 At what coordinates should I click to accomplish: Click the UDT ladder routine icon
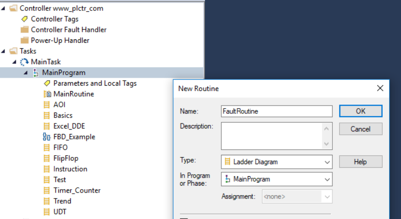[x=47, y=212]
